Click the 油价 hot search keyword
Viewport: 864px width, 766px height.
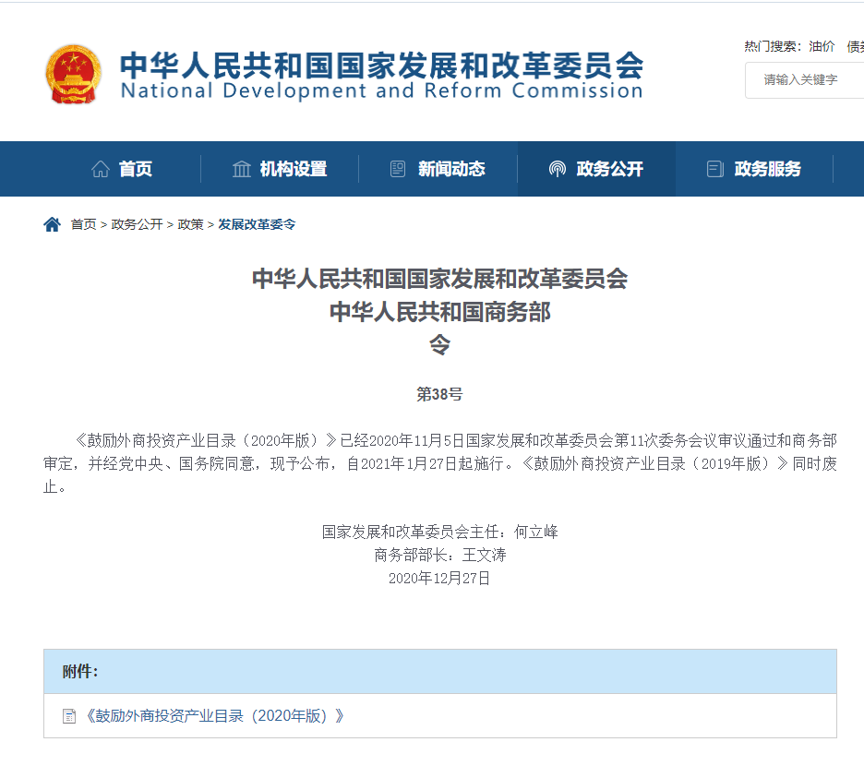822,46
